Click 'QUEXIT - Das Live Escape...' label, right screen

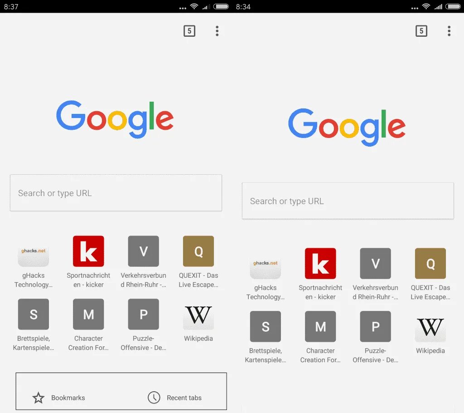point(430,292)
